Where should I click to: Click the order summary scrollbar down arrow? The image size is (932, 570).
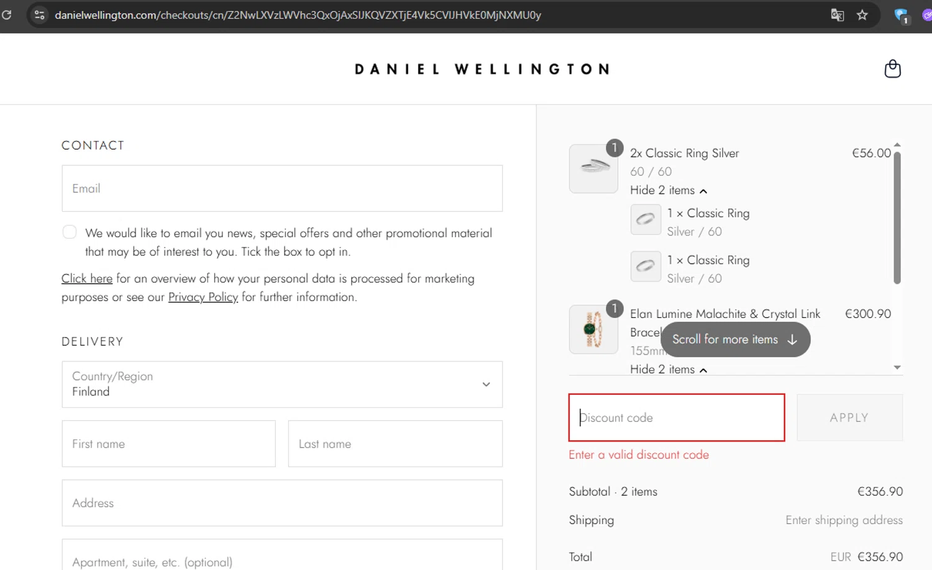point(897,368)
